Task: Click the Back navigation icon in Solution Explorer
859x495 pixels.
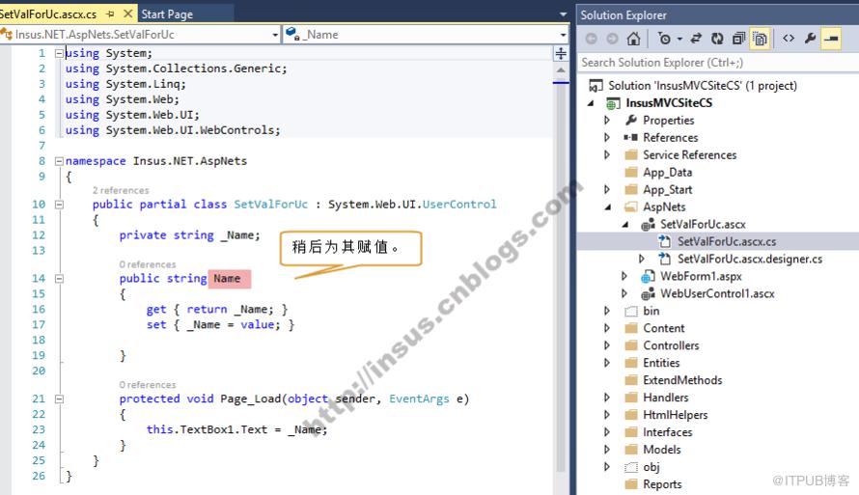Action: pos(591,39)
